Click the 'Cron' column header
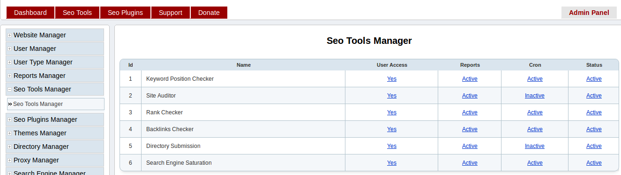 point(535,65)
